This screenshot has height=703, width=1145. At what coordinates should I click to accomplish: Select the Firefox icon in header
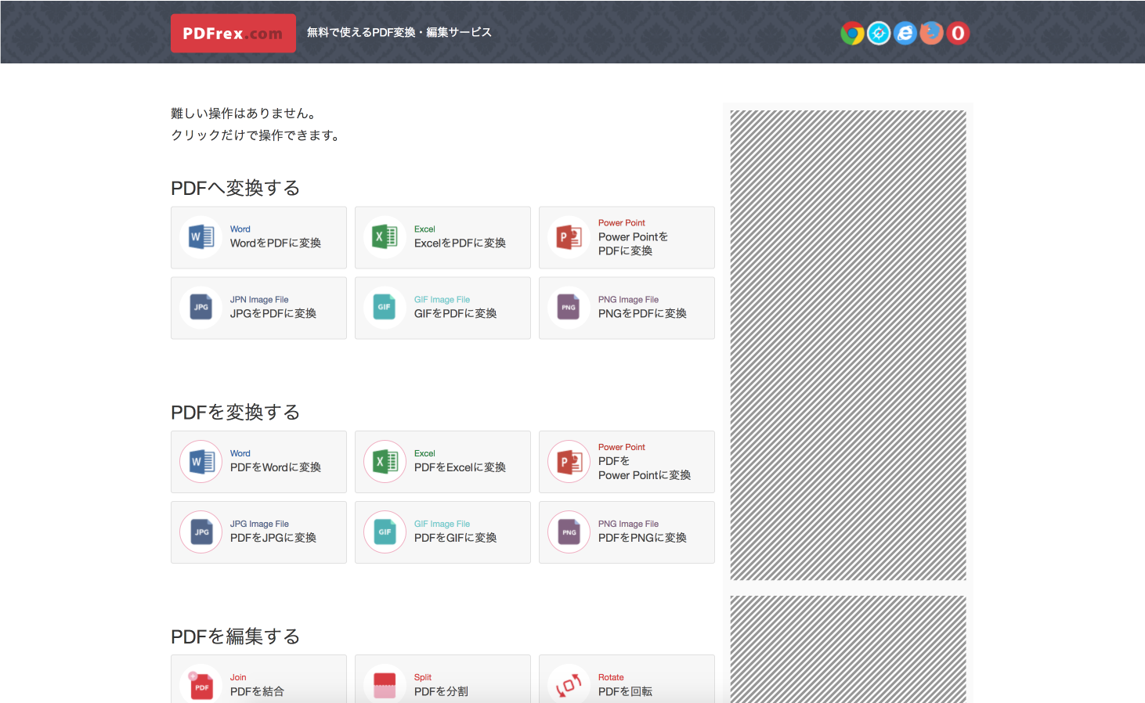click(931, 33)
